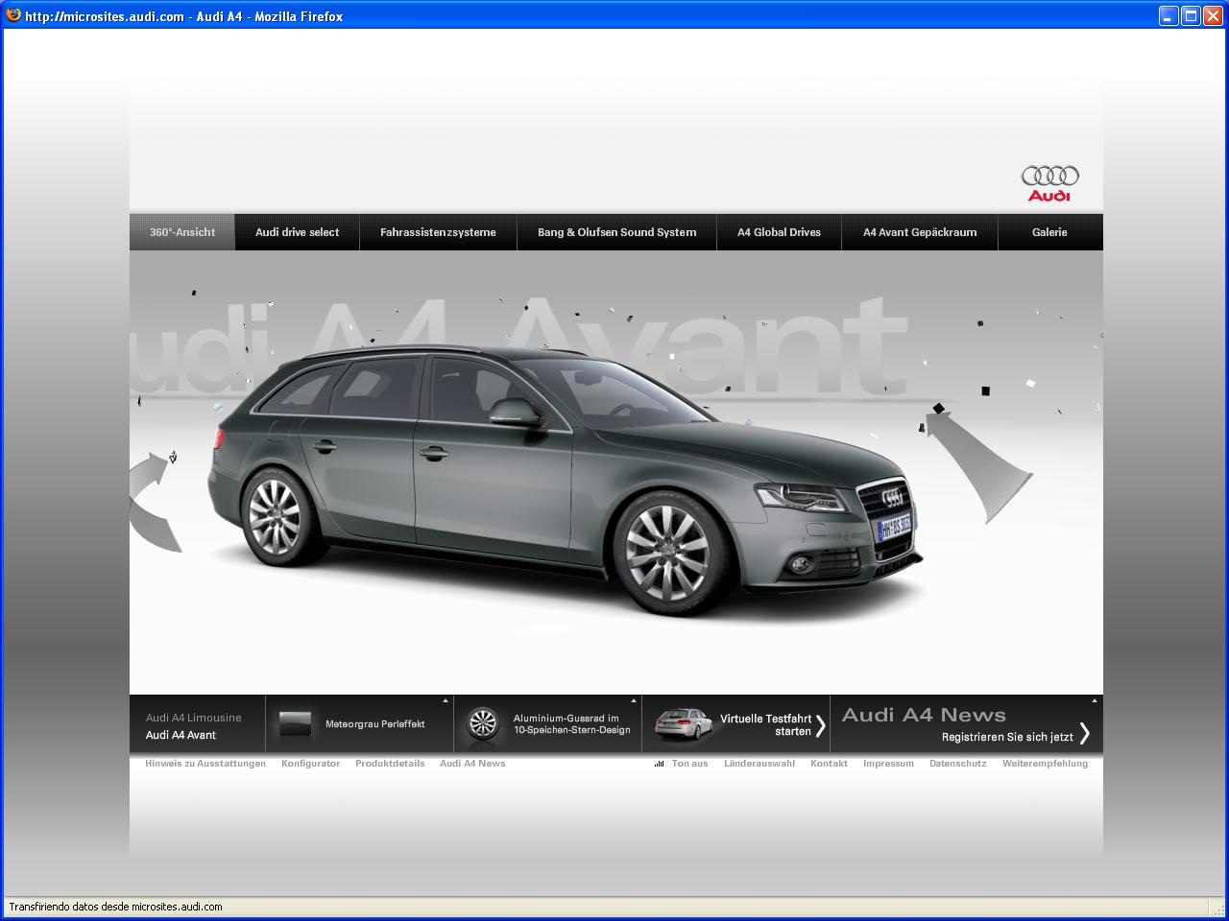Viewport: 1229px width, 921px height.
Task: Expand the Audi A4 News panel arrow
Action: [1096, 700]
